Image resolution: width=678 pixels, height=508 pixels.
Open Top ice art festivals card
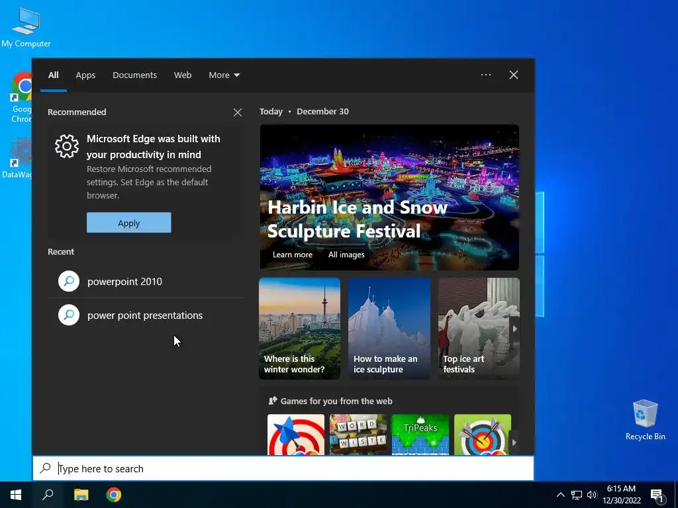click(479, 329)
